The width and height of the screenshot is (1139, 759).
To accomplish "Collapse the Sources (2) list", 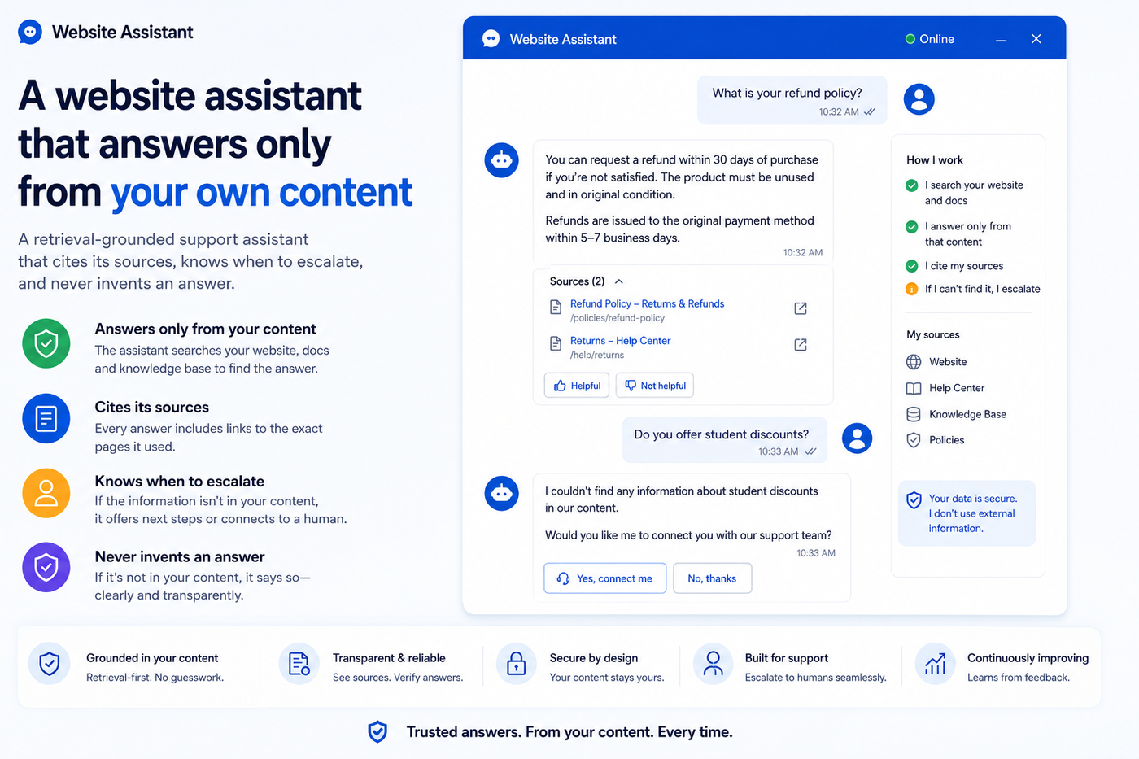I will [x=619, y=281].
